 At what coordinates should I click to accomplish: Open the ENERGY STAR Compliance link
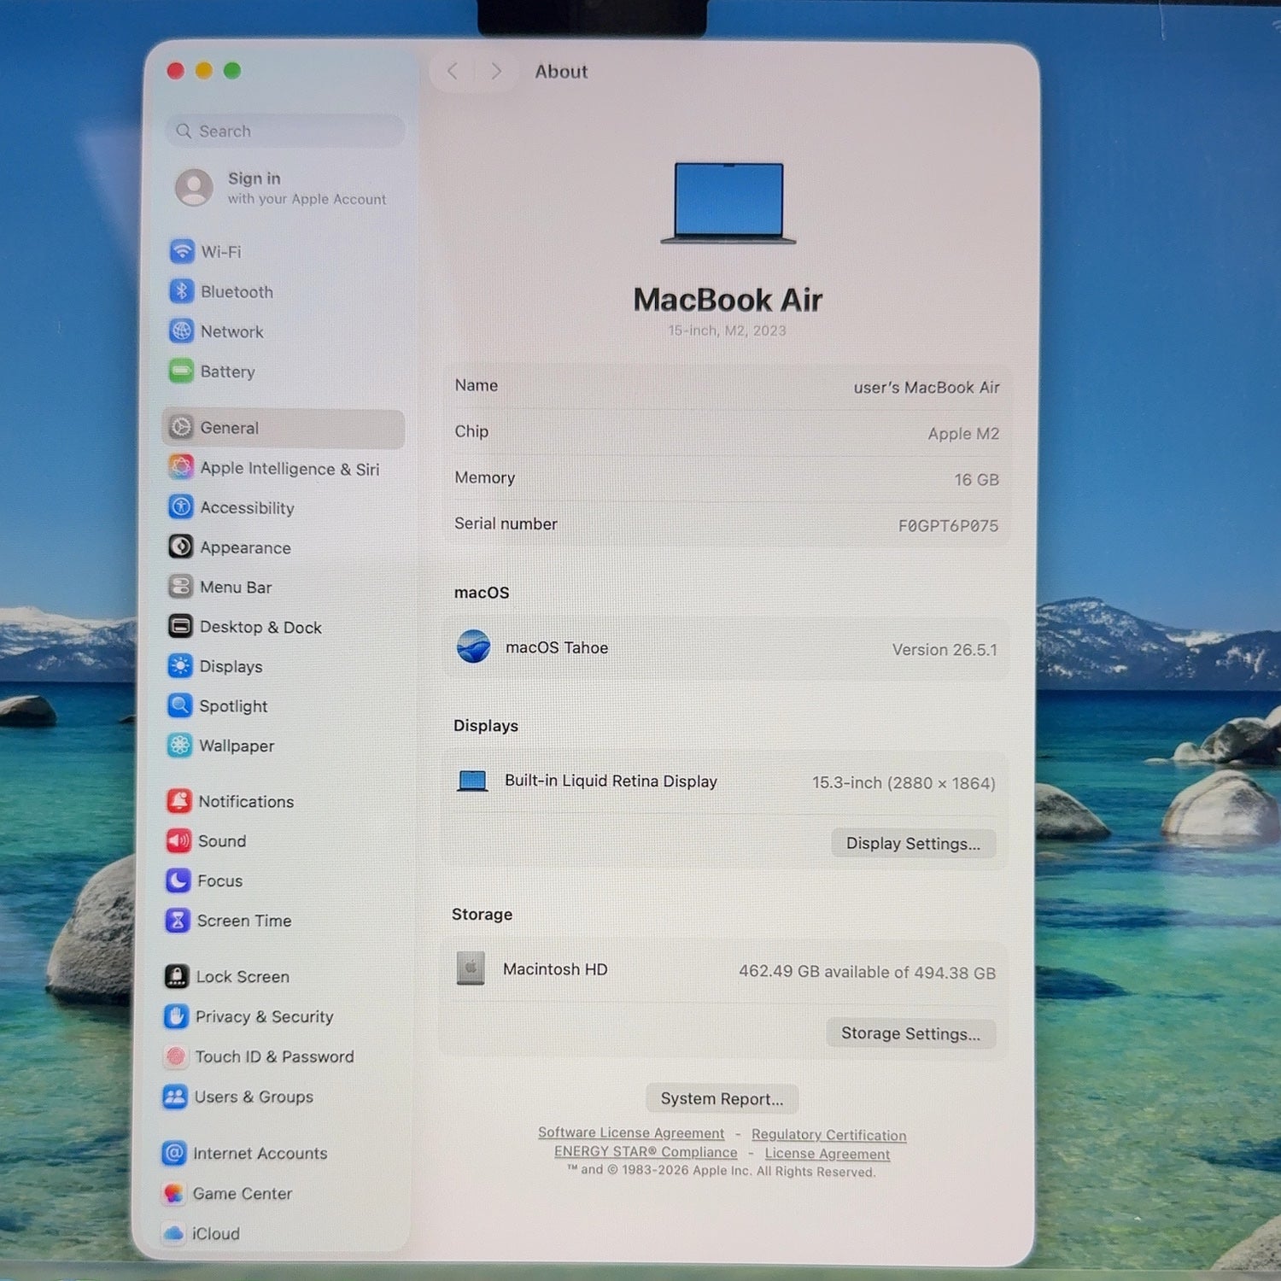(646, 1152)
